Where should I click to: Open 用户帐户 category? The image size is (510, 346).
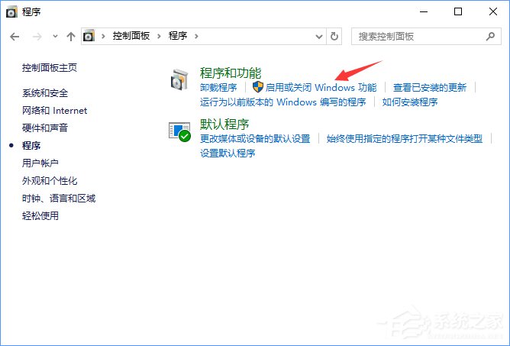coord(40,163)
